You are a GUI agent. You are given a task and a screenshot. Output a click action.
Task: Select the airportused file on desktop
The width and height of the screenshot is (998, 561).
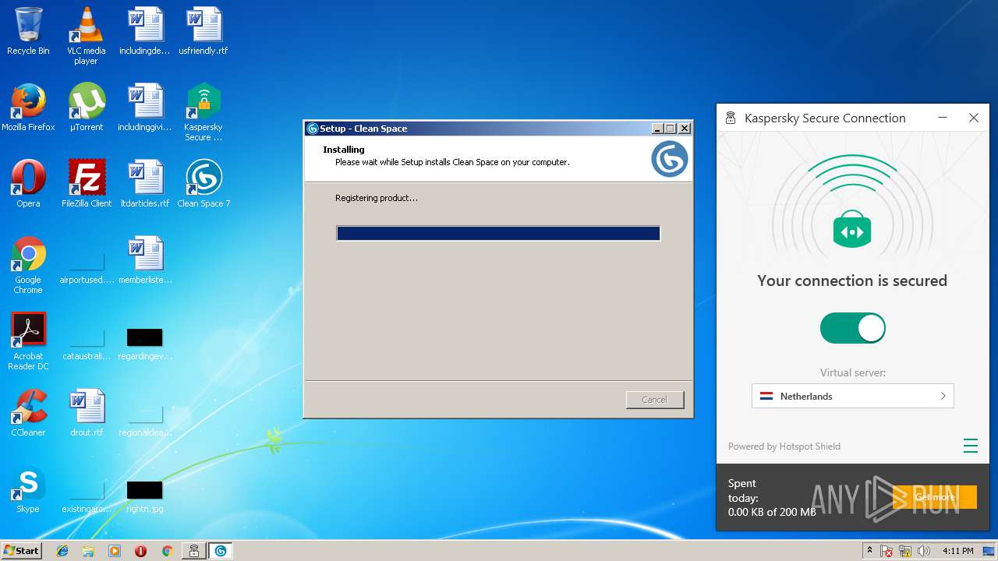tap(87, 266)
